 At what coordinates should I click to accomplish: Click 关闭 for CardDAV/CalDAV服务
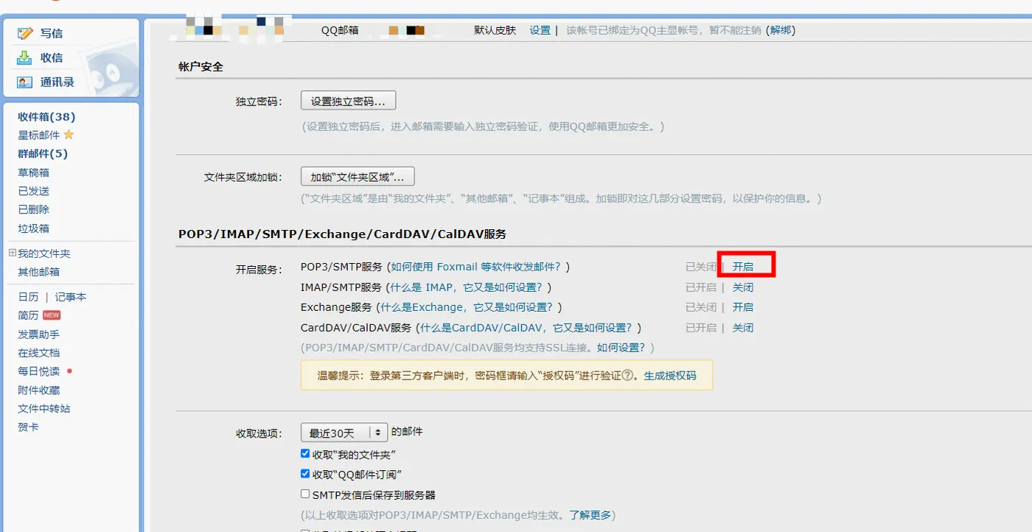[742, 328]
